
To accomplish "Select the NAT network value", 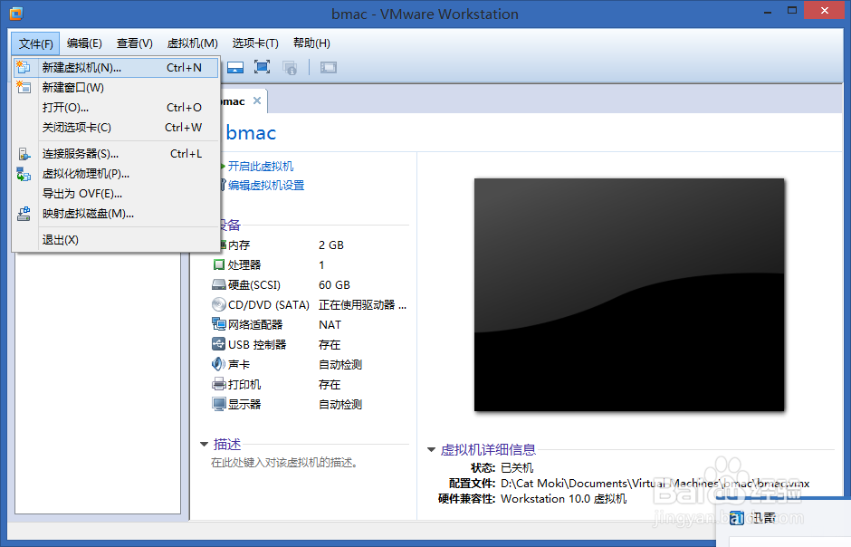I will (330, 324).
